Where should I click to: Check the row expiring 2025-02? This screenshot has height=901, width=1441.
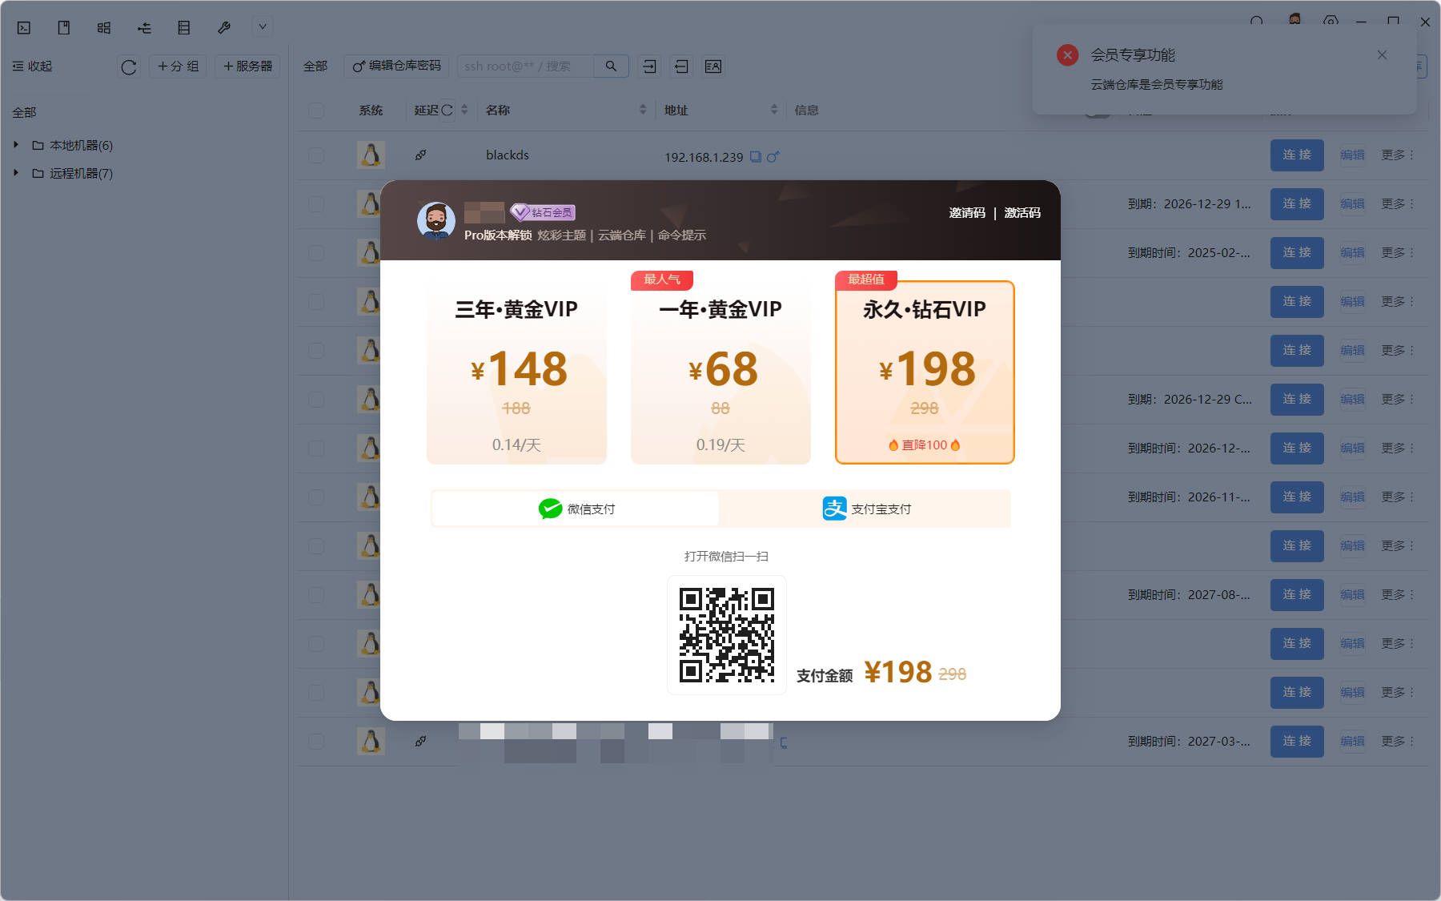point(317,252)
